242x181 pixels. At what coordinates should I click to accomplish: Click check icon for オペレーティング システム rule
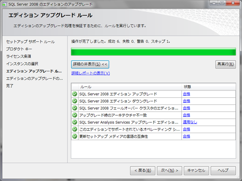tap(75, 129)
